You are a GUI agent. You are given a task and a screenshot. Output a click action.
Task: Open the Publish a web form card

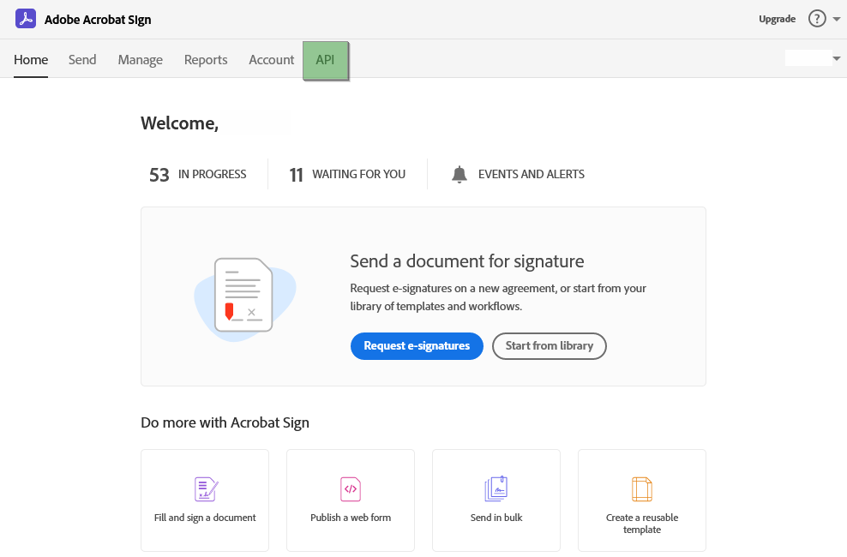(x=351, y=500)
